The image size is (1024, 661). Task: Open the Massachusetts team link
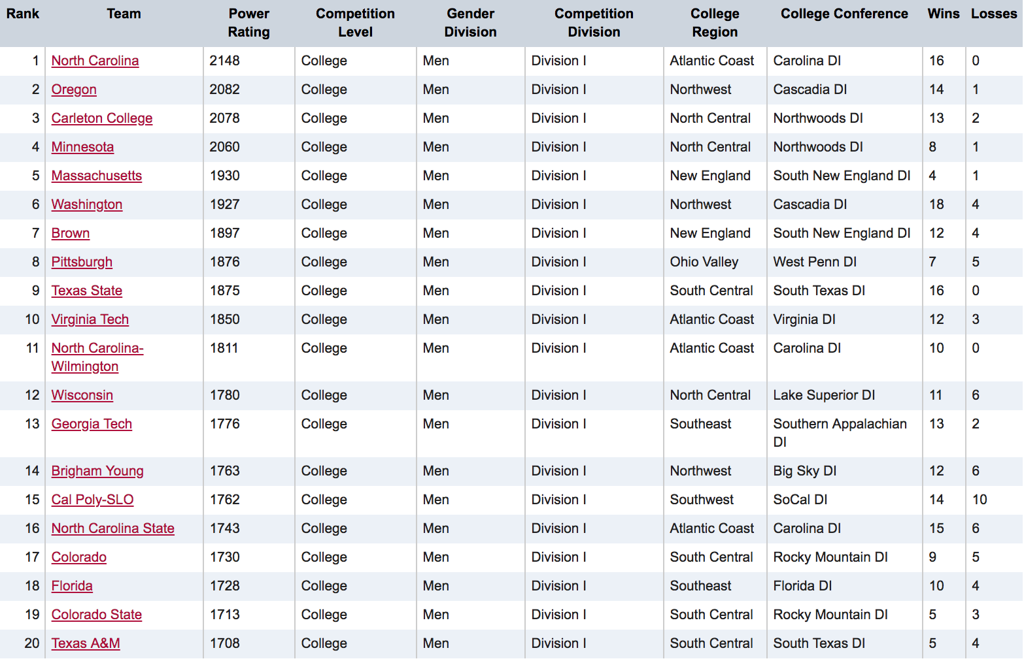(x=97, y=176)
